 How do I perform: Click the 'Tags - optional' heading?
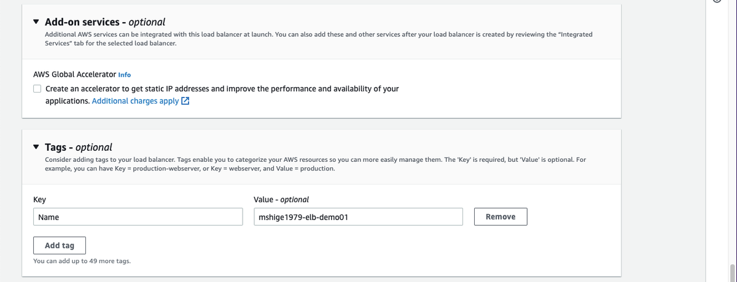click(x=79, y=147)
